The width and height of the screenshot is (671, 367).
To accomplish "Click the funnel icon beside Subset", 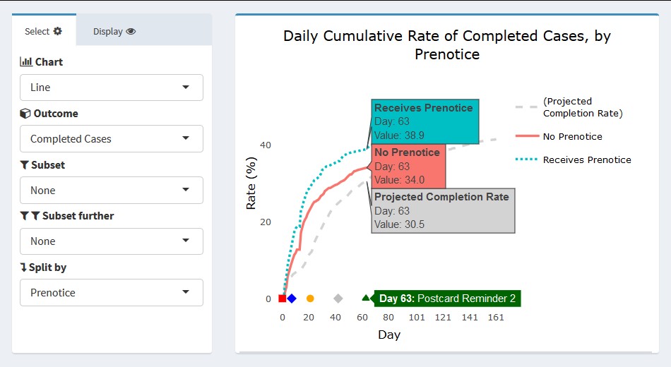I will pyautogui.click(x=25, y=165).
